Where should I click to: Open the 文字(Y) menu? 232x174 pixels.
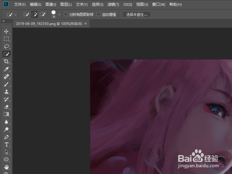tap(82, 5)
